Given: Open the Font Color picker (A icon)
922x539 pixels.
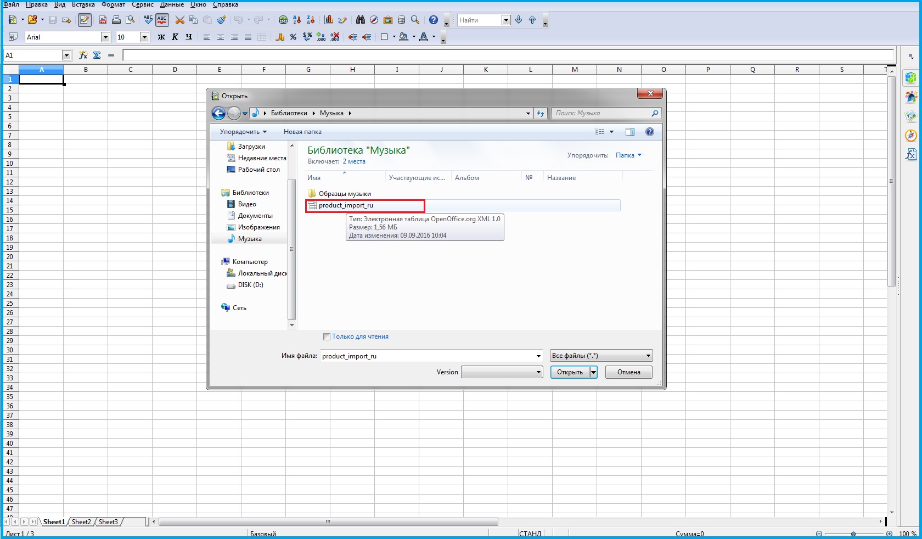Looking at the screenshot, I should pos(424,37).
